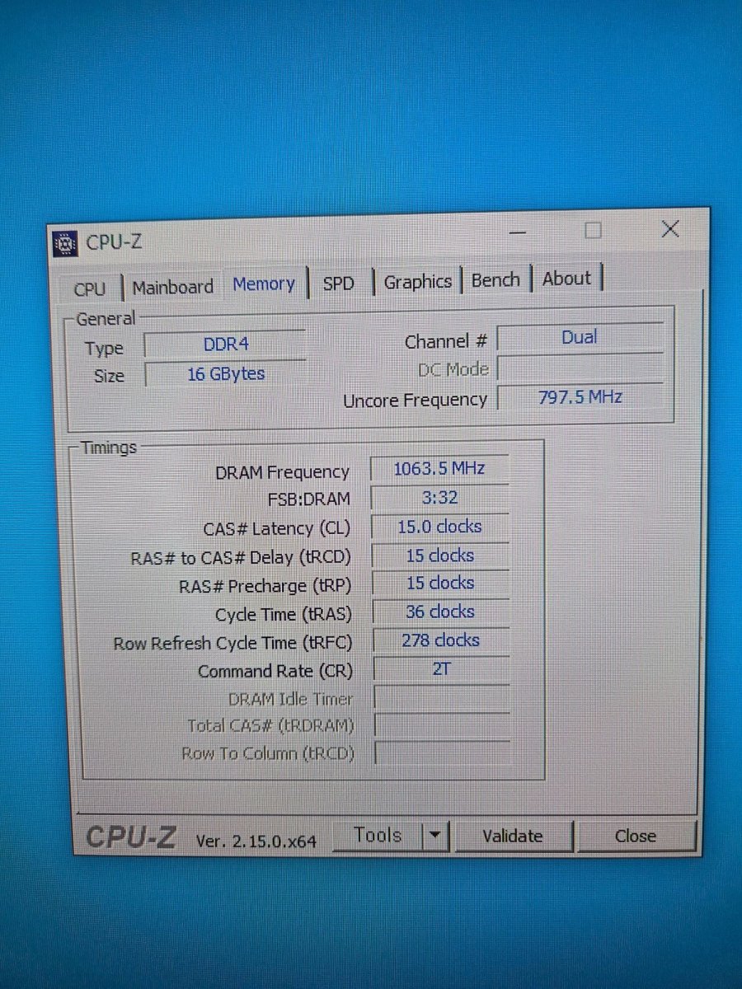The height and width of the screenshot is (989, 742).
Task: Click the FSB:DRAM label
Action: pyautogui.click(x=308, y=499)
